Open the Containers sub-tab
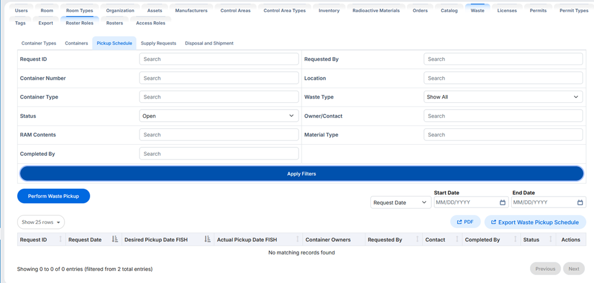Screen dimensions: 594x283 tap(76, 43)
